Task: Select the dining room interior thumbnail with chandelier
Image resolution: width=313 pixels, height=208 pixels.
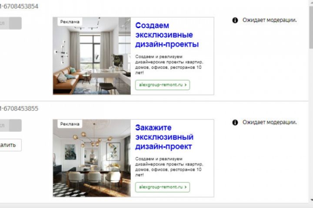Action: [92, 158]
